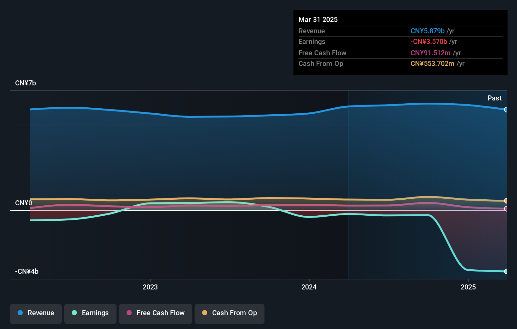This screenshot has width=517, height=329.
Task: Click the CN¥7b y-axis label
Action: pyautogui.click(x=26, y=83)
